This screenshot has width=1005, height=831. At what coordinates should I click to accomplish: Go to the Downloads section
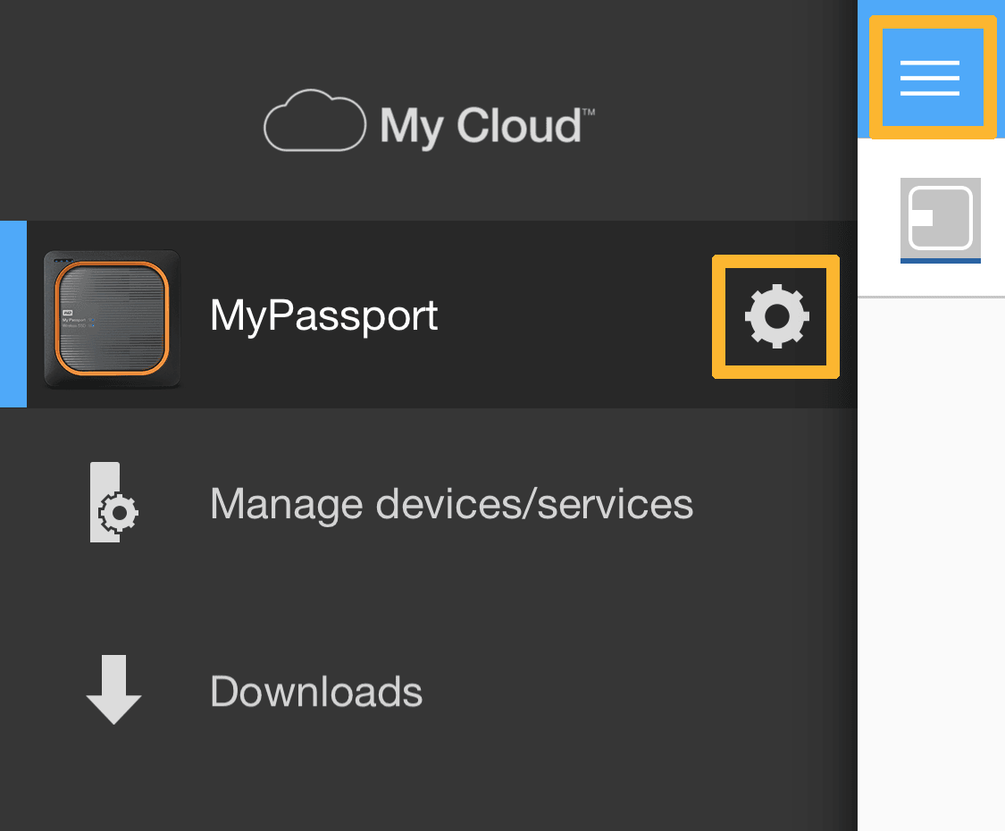point(315,691)
